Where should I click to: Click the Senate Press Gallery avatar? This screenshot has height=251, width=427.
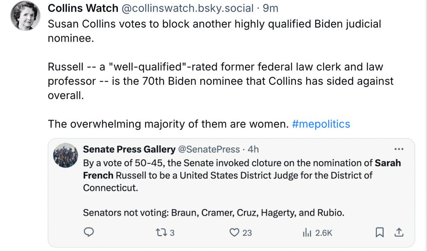coord(65,155)
